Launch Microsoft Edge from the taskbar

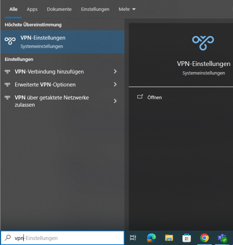pyautogui.click(x=151, y=238)
